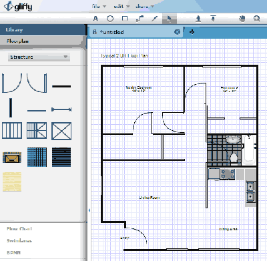This screenshot has height=261, width=267.
Task: Select the kitchen stove object
Action: point(228,174)
